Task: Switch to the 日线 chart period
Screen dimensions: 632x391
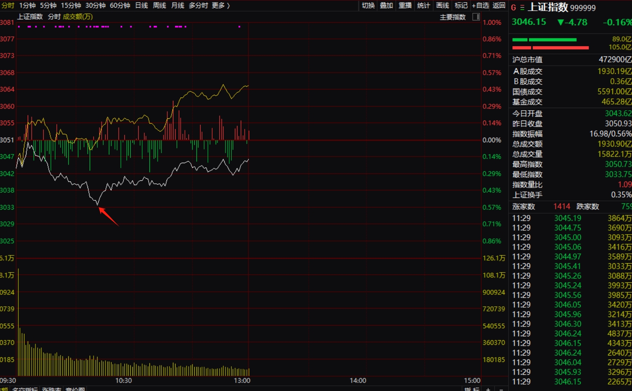Action: pos(141,6)
